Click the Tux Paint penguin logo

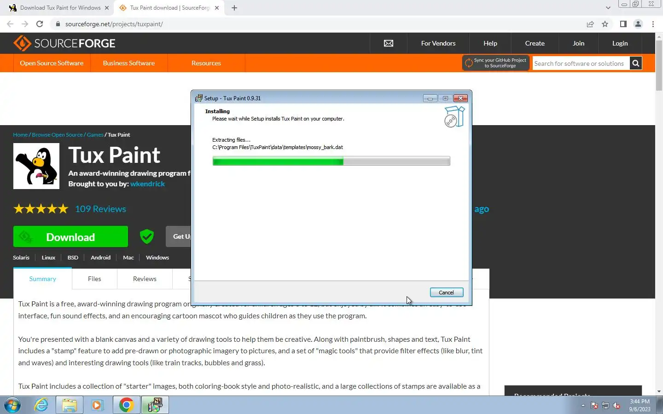(x=36, y=166)
